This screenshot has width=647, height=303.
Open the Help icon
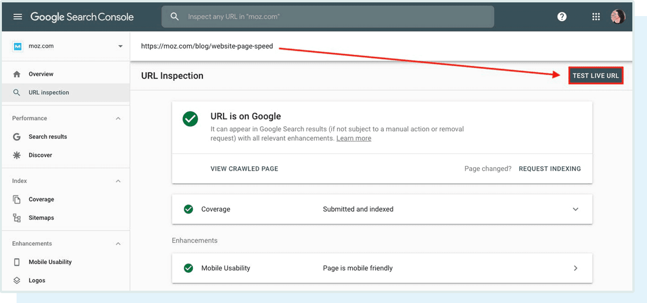tap(562, 16)
